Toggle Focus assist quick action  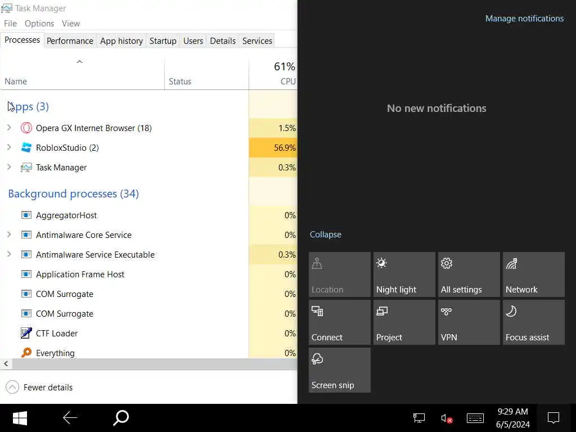click(533, 322)
